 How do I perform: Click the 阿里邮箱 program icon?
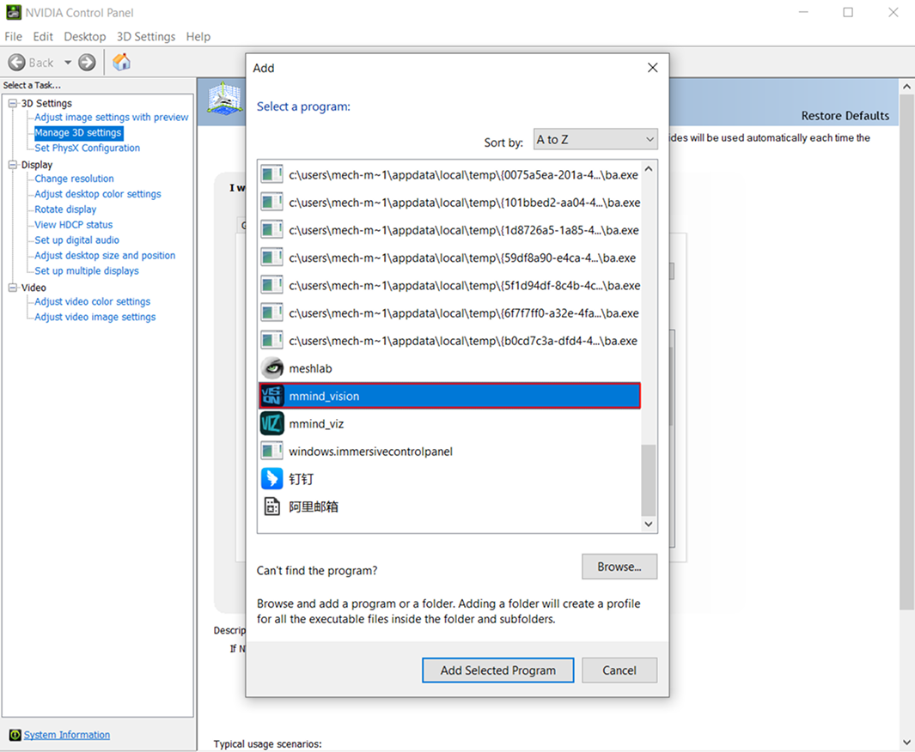click(271, 506)
